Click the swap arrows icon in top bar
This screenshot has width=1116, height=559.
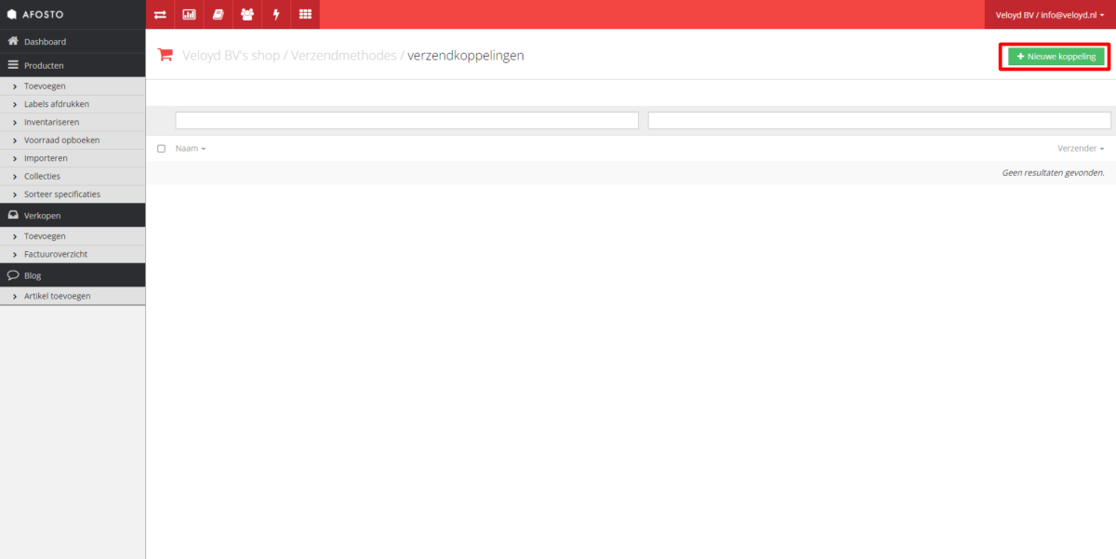pyautogui.click(x=160, y=14)
